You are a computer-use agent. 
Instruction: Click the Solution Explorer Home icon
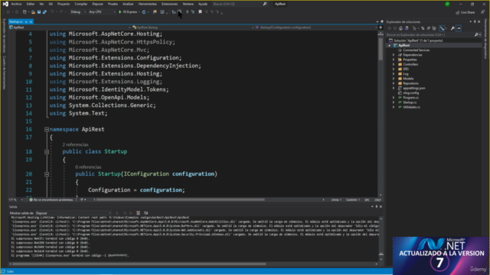pos(400,28)
